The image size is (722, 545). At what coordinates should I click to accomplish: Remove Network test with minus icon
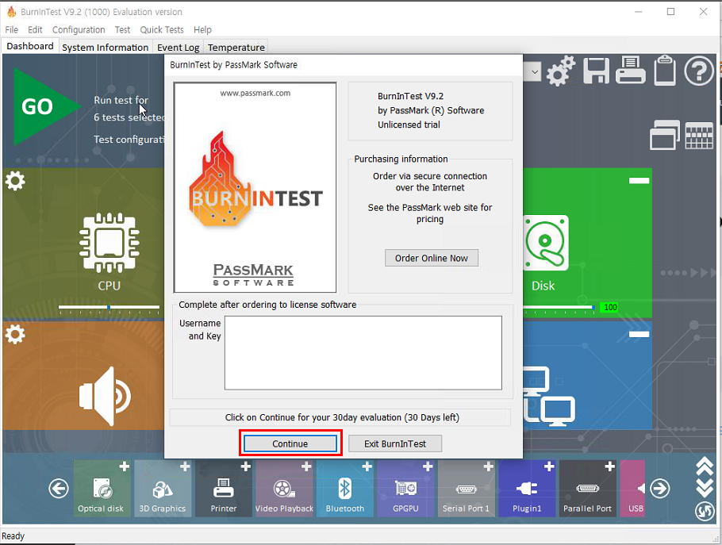pos(639,334)
